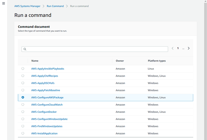Click page number 1 in pagination
Screen dimensions: 207x140
[x=178, y=48]
